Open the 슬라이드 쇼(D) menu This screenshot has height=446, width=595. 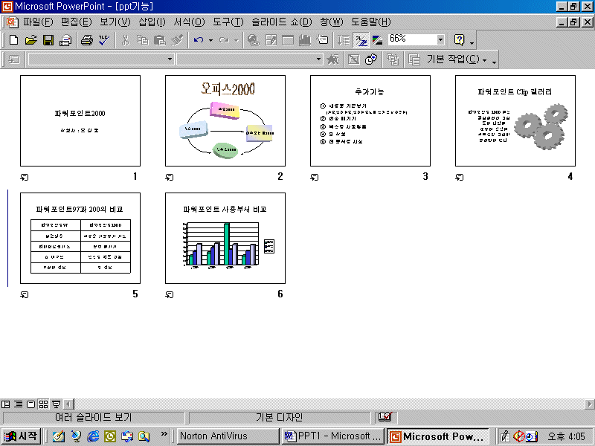click(x=282, y=22)
